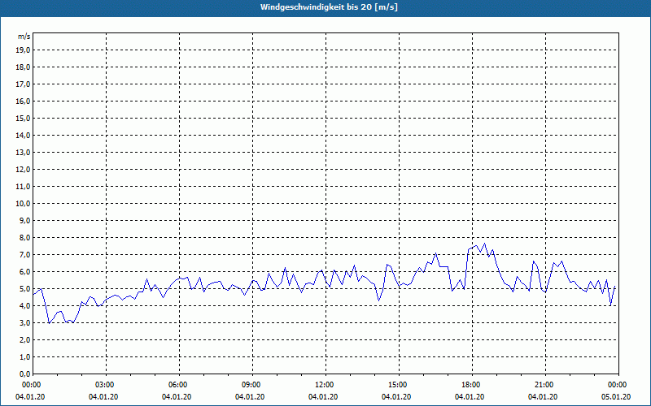Click the "03:00" time label
This screenshot has height=406, width=651.
click(107, 385)
